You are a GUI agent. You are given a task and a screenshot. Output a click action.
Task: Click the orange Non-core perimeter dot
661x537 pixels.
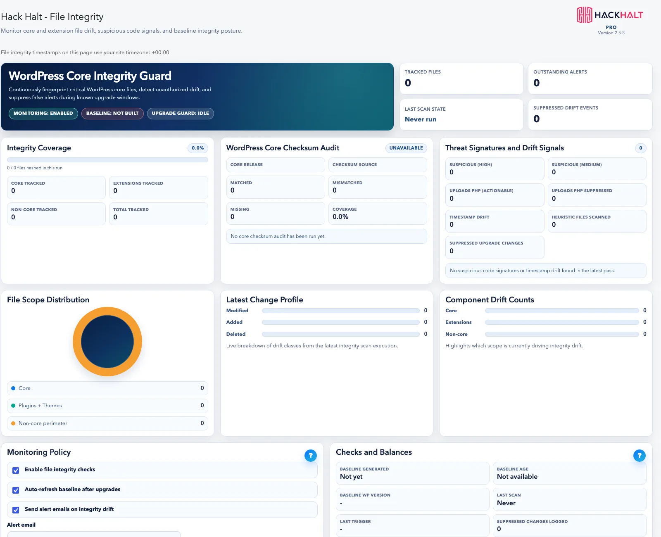13,423
